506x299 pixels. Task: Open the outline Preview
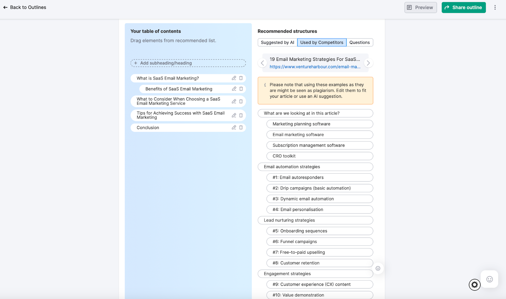(x=420, y=8)
